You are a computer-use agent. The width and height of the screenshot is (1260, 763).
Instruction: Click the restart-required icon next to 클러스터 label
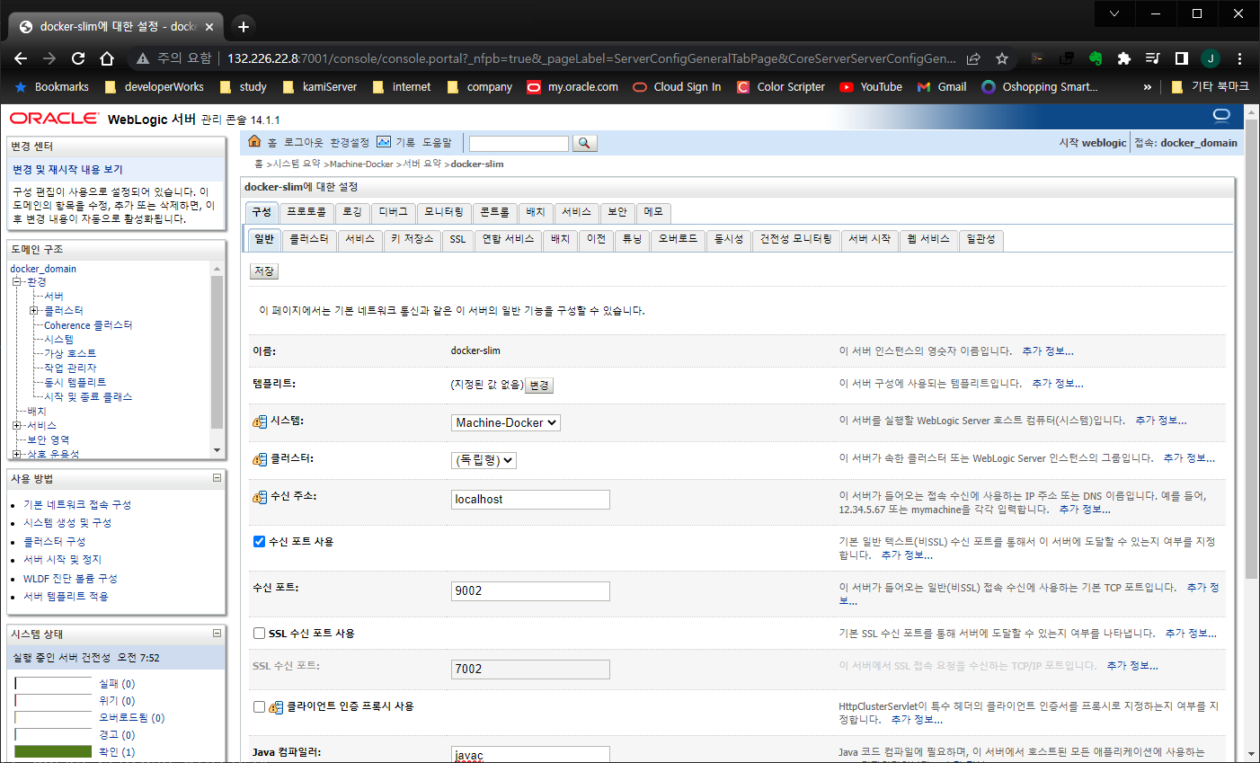260,459
